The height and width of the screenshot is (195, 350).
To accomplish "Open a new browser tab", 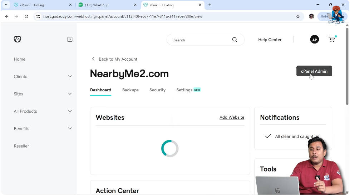I will click(210, 5).
